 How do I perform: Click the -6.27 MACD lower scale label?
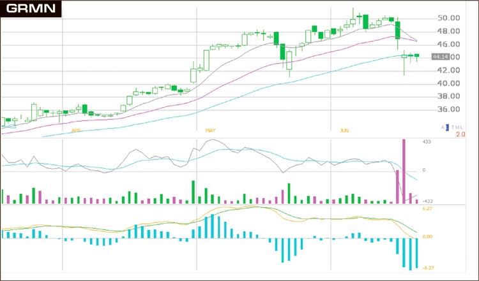(428, 268)
